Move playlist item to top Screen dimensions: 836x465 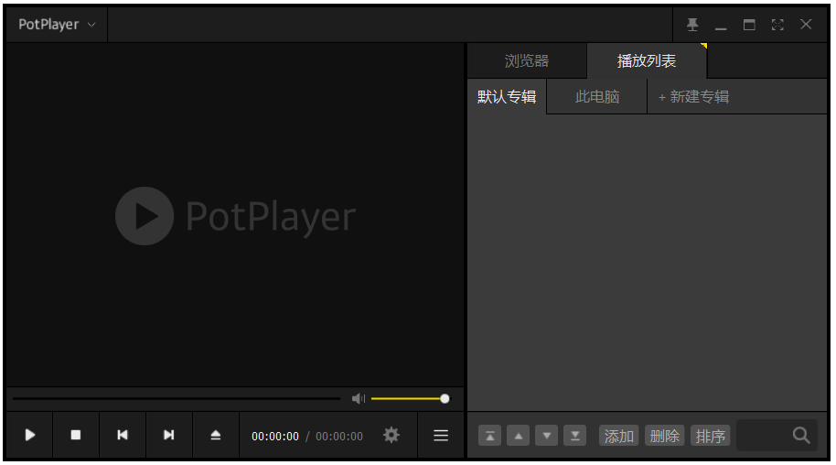490,436
